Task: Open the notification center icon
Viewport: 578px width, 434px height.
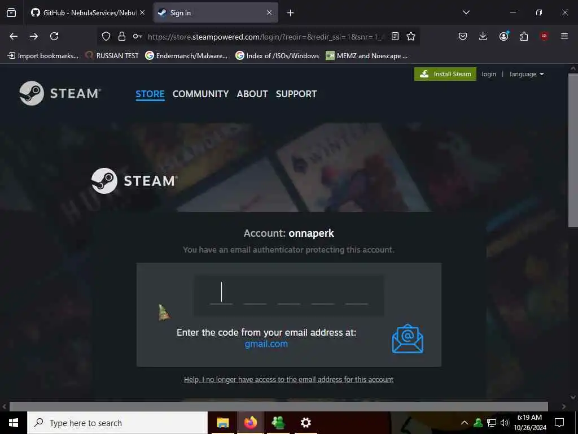Action: pos(559,423)
